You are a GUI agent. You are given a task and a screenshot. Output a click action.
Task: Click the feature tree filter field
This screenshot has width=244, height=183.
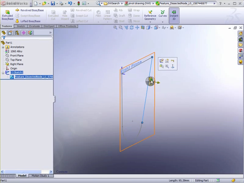[x=27, y=38]
